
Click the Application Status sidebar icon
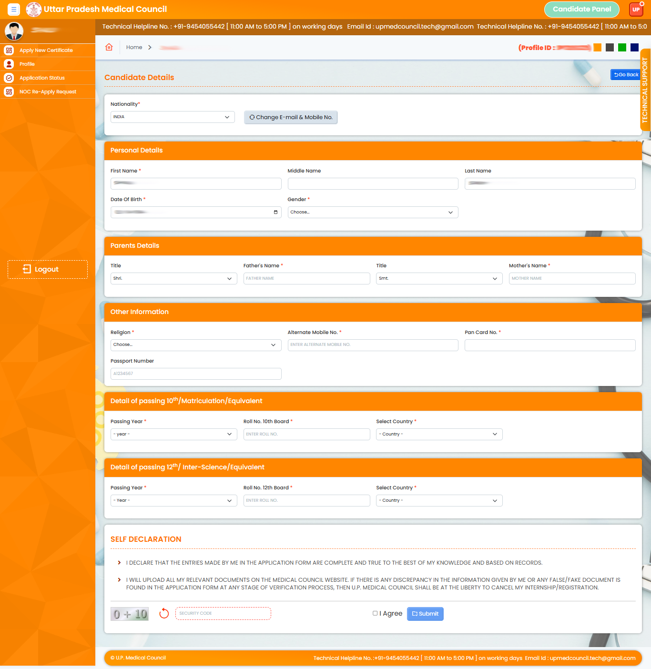pos(9,78)
